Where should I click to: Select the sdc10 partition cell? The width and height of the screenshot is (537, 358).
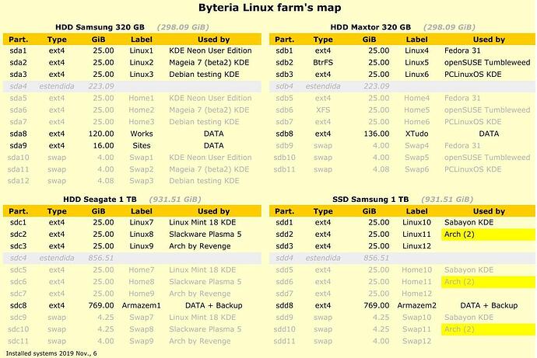[x=18, y=329]
